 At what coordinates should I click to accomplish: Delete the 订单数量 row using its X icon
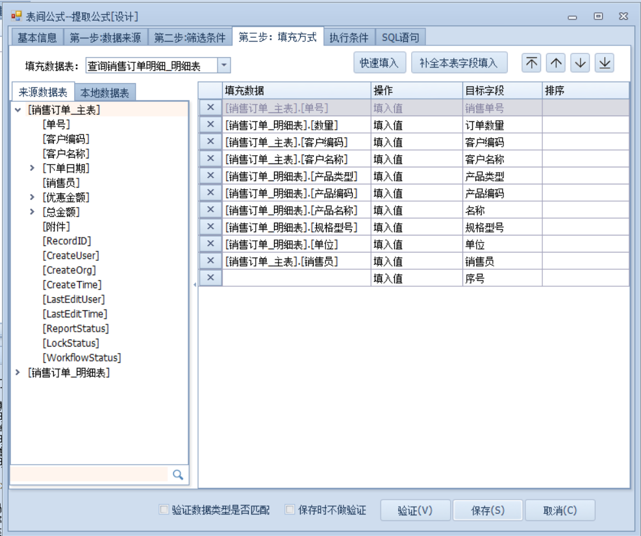pyautogui.click(x=210, y=125)
